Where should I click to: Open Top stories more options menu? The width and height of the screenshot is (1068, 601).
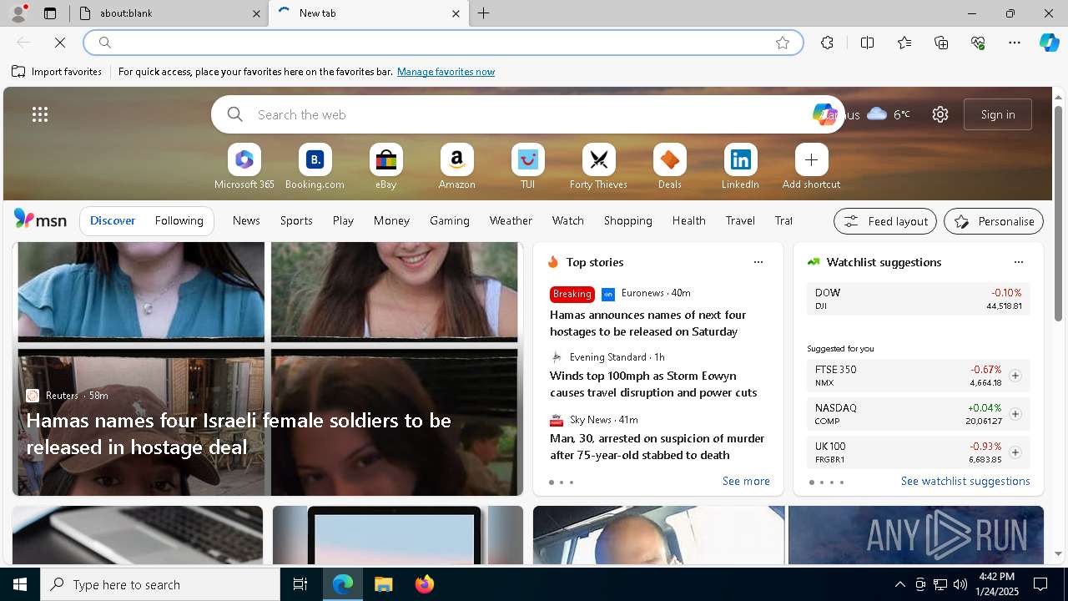point(758,262)
